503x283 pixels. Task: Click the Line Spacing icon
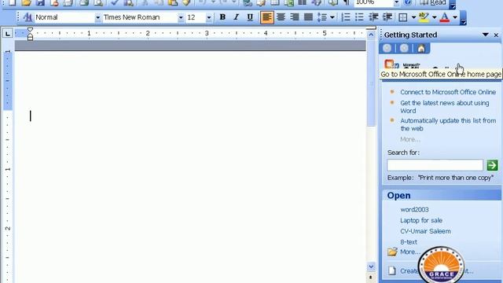click(x=322, y=17)
